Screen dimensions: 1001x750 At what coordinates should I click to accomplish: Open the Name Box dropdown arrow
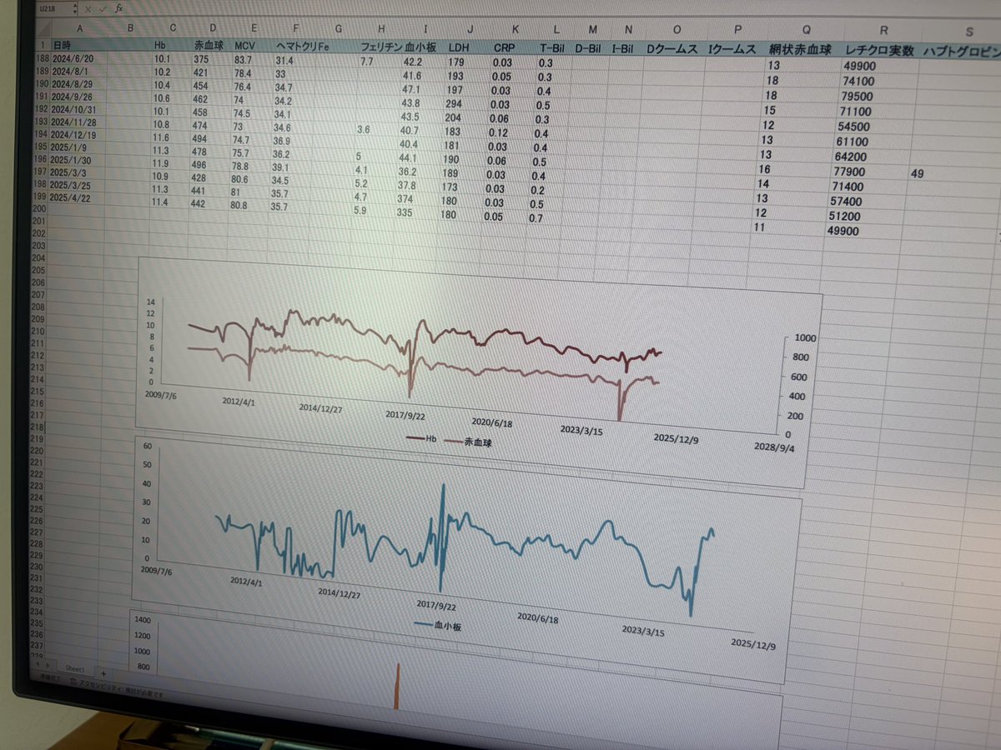pyautogui.click(x=75, y=8)
